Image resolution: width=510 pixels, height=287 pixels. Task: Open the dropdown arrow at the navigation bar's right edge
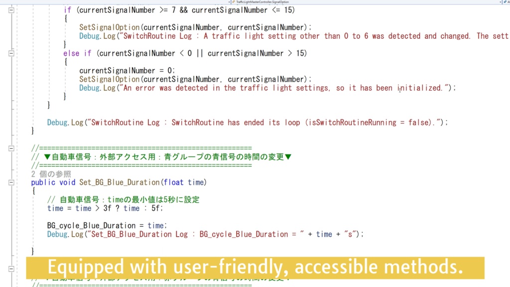tap(500, 2)
